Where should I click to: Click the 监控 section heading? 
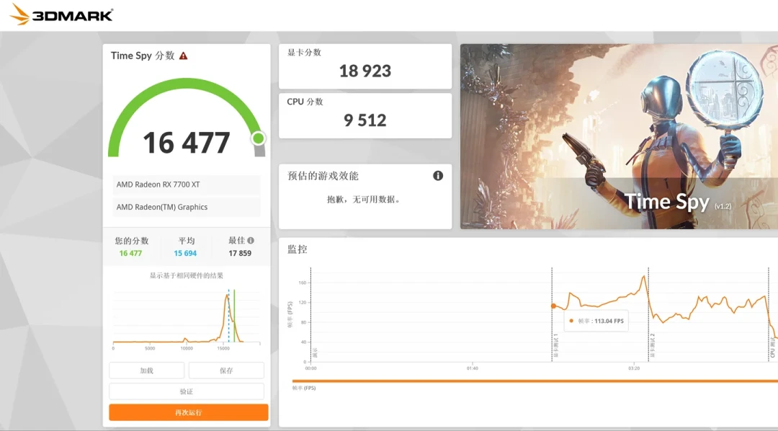[298, 249]
